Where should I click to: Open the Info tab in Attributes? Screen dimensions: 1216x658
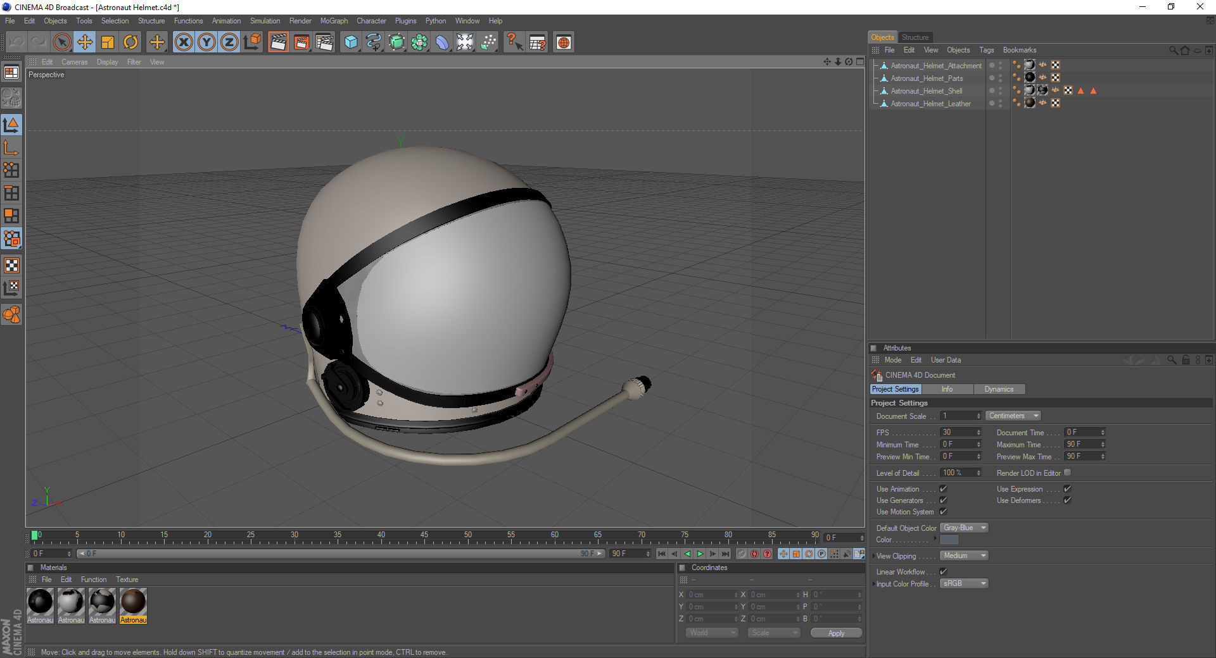click(947, 389)
